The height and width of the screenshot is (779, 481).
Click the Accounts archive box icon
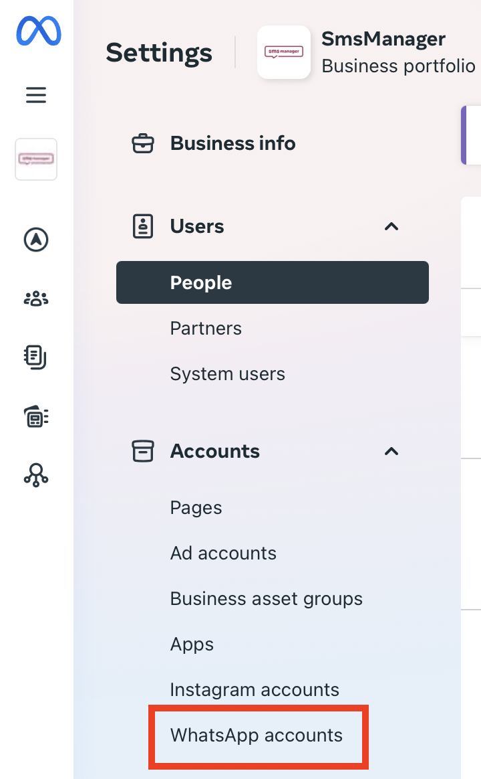[143, 451]
